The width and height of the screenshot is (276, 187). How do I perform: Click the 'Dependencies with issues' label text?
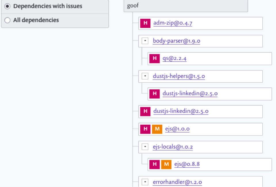[x=48, y=6]
